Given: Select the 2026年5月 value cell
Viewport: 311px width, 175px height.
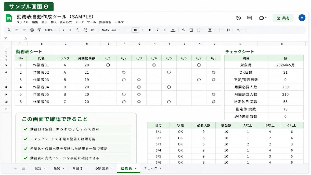Looking at the screenshot, I should pos(286,65).
